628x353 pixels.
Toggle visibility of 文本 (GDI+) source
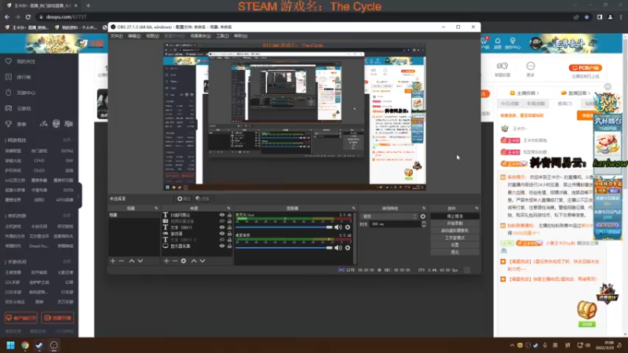point(222,227)
